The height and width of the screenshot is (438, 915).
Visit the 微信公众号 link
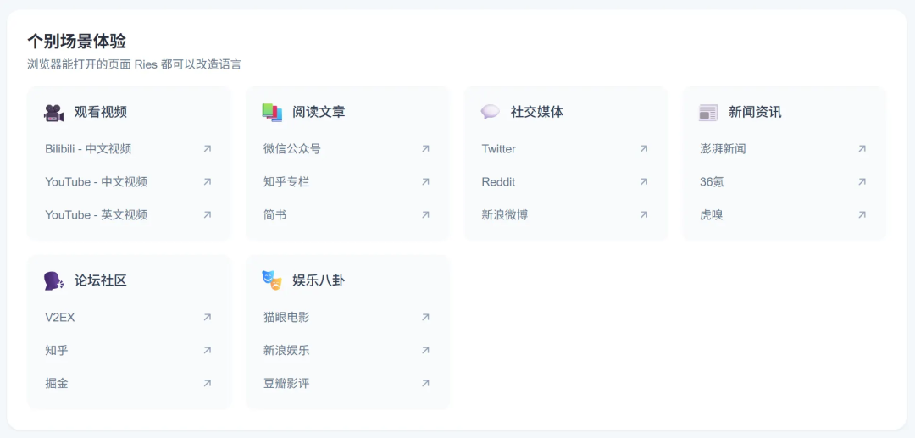[292, 149]
